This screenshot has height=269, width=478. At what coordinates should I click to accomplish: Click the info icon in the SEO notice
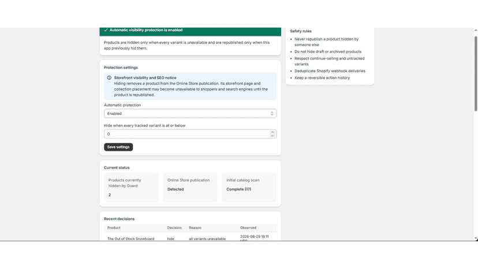(x=109, y=78)
